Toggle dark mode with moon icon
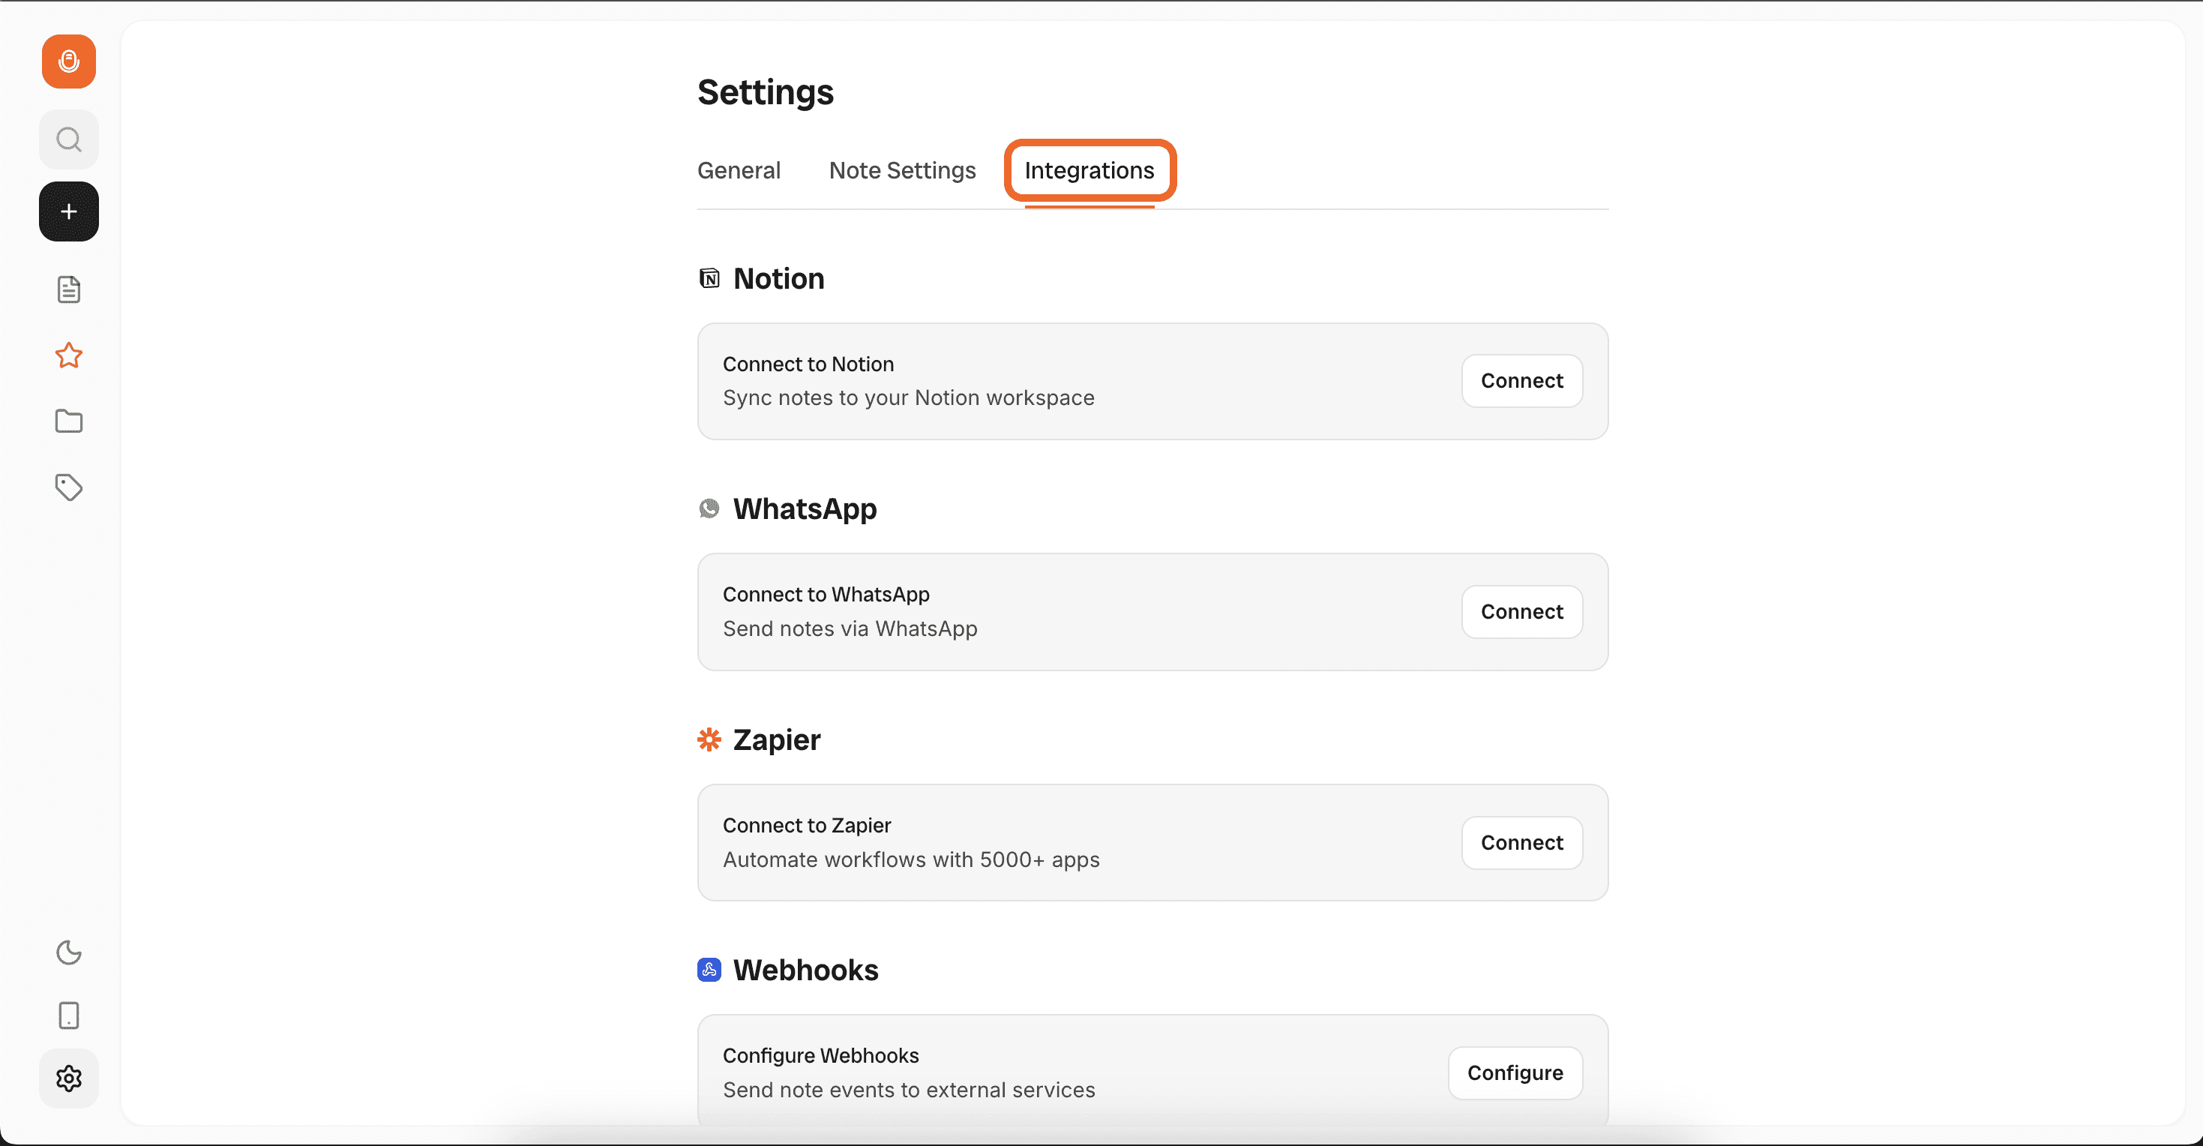2203x1146 pixels. 68,952
